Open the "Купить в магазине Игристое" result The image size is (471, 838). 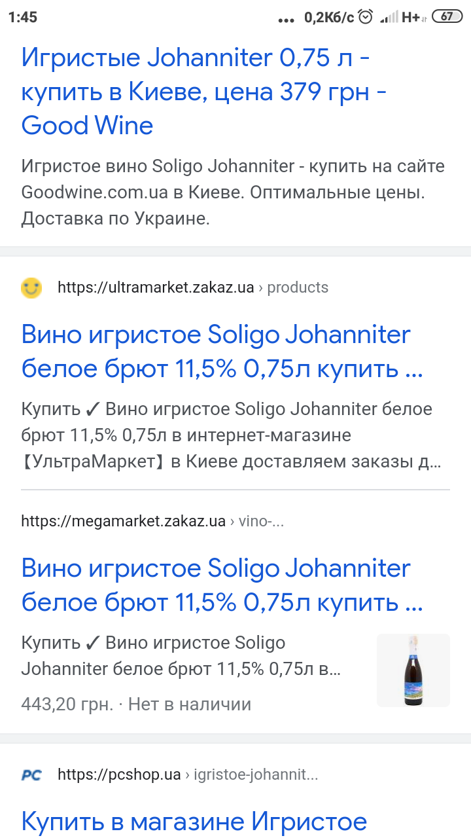coord(194,821)
